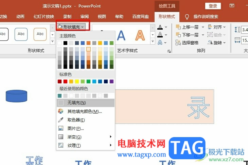248x165 pixels.
Task: Click the shape width input field
Action: point(245,40)
